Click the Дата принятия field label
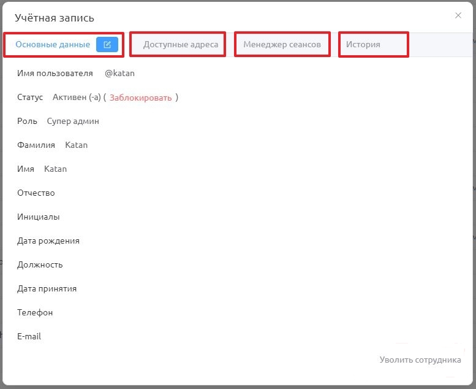Screen dimensions: 476x389 click(47, 288)
